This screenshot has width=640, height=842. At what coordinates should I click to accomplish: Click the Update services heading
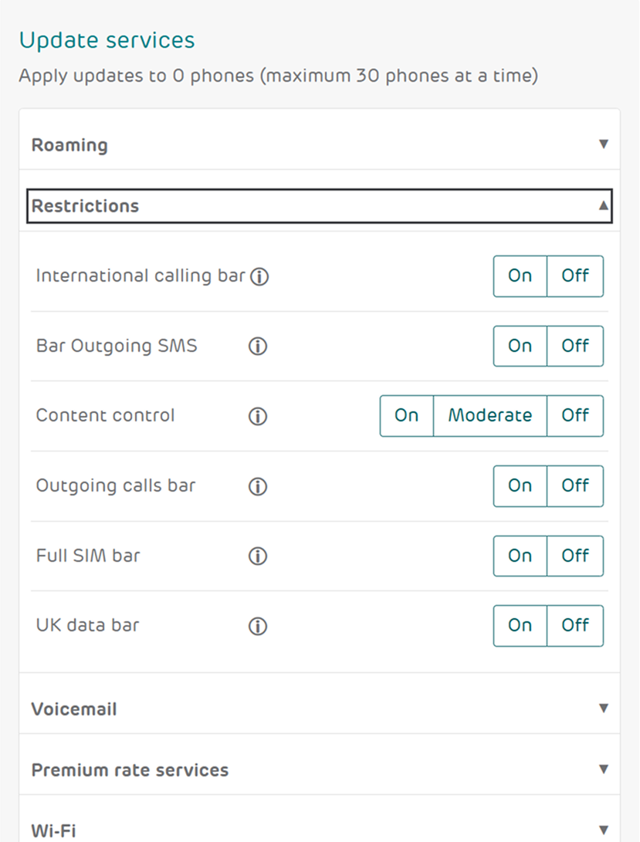(107, 40)
